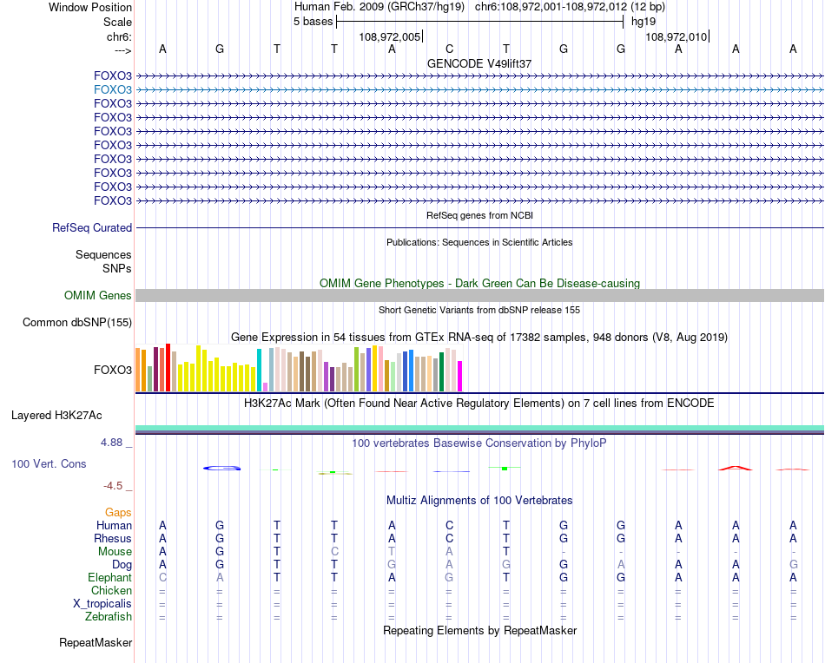
Task: Select the Chicken alignment row label
Action: click(x=111, y=590)
